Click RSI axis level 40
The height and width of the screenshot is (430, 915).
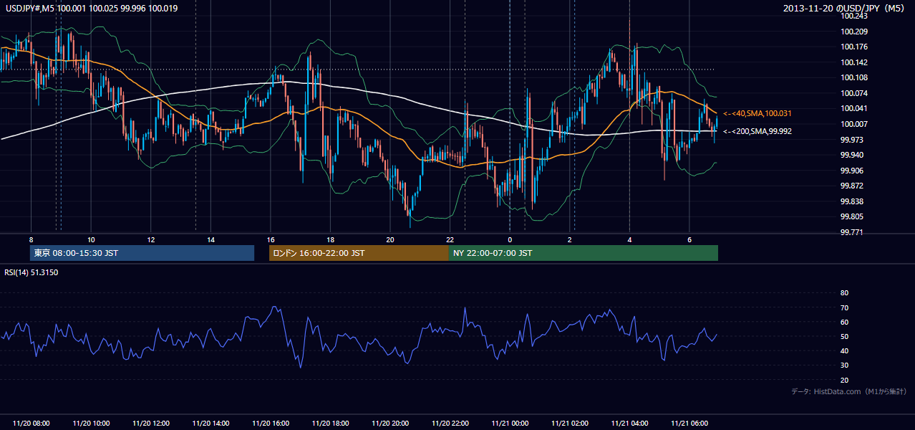click(x=844, y=350)
